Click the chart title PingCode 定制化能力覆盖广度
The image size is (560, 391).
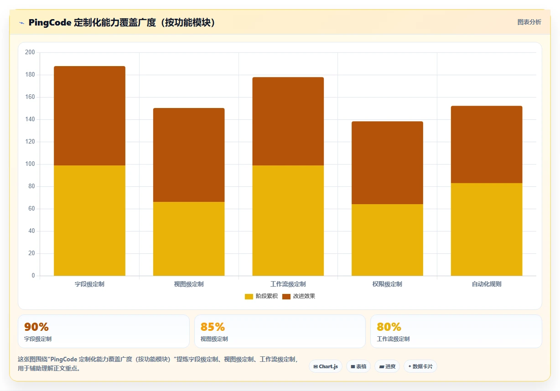[x=122, y=22]
